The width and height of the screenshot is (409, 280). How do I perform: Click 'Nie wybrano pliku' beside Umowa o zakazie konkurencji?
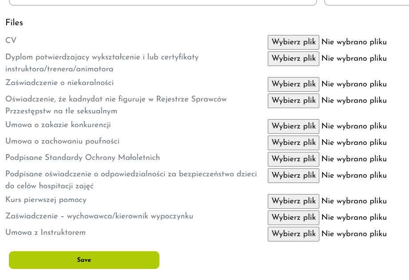click(x=354, y=126)
